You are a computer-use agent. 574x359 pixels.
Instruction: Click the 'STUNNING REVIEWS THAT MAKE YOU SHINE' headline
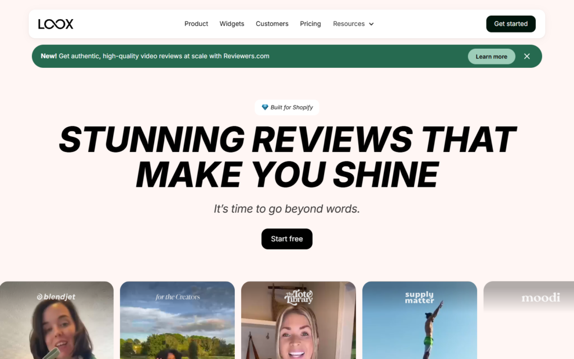click(287, 157)
